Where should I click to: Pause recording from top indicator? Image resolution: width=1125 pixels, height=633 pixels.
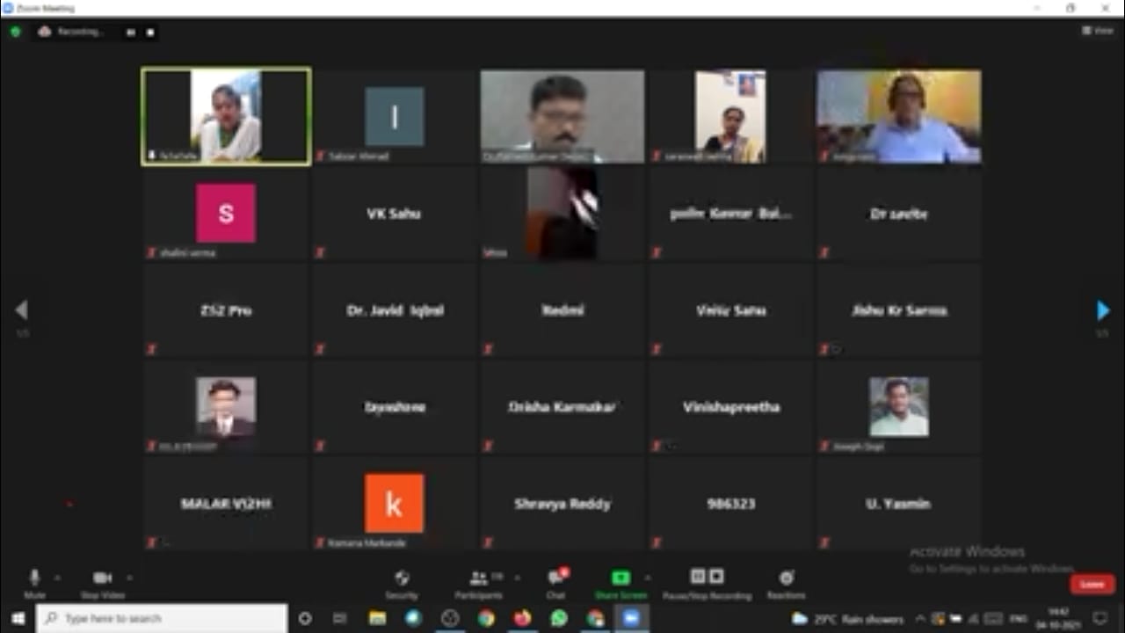point(130,33)
